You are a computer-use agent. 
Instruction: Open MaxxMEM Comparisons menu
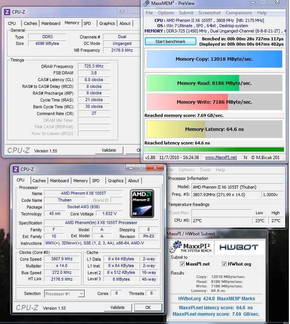click(x=239, y=13)
